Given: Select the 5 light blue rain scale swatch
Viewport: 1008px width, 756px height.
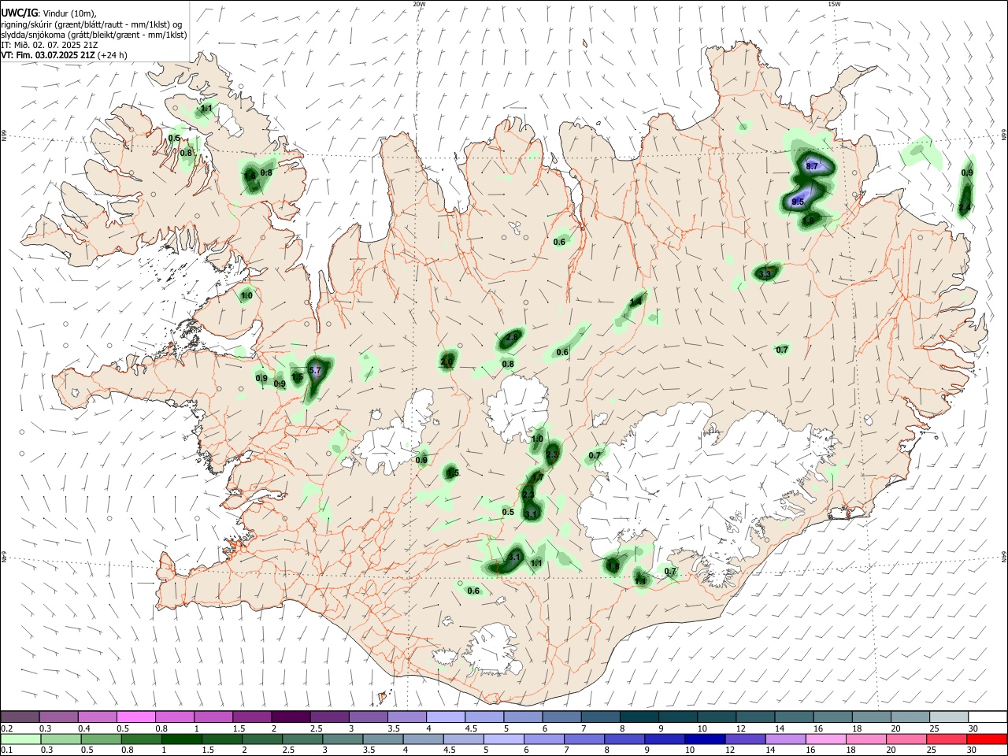Looking at the screenshot, I should coord(503,739).
